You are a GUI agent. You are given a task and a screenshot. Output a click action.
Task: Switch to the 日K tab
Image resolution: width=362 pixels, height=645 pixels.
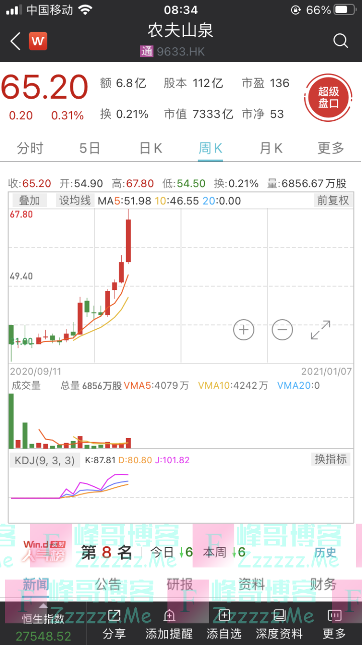coord(150,148)
